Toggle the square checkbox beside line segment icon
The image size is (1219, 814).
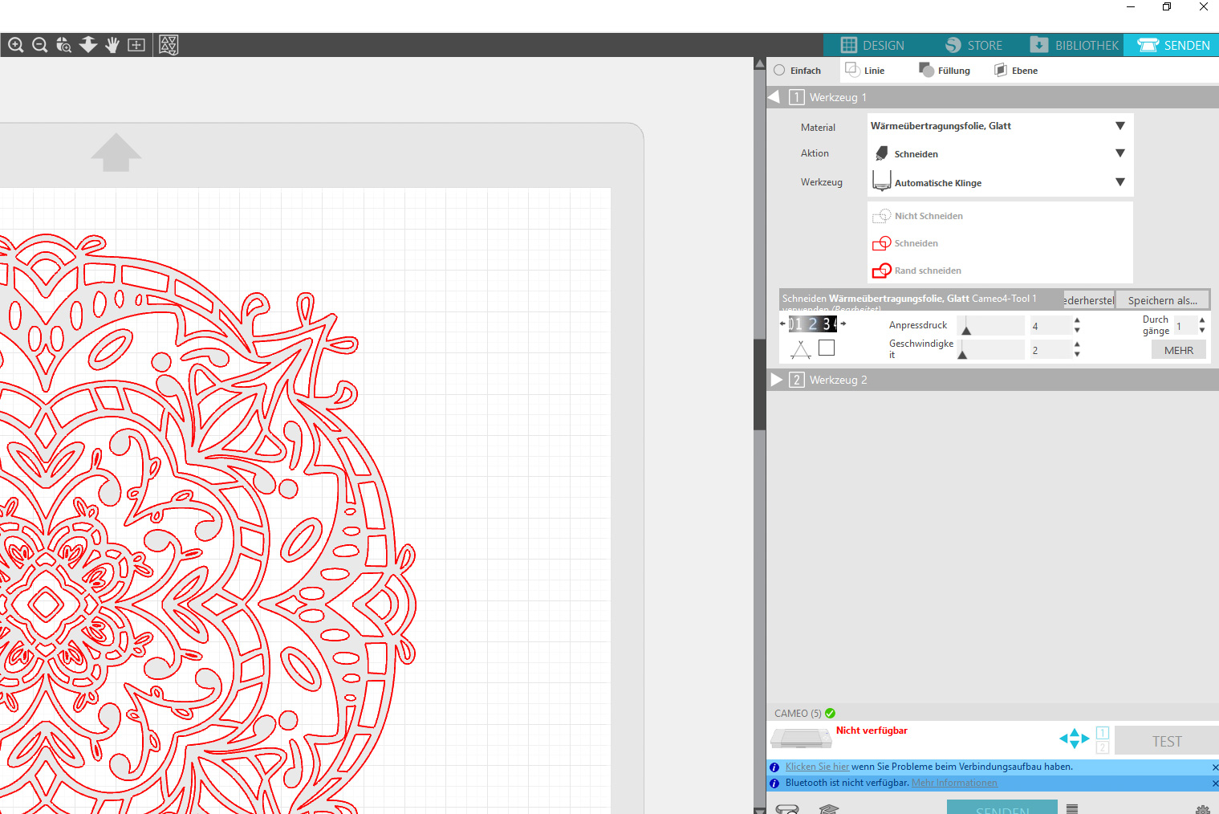tap(827, 348)
